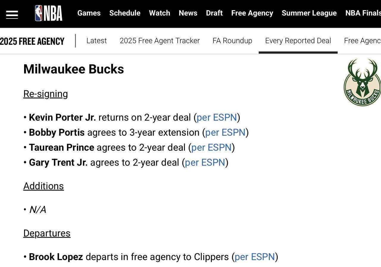Click the Milwaukee Bucks team logo

coord(362,82)
